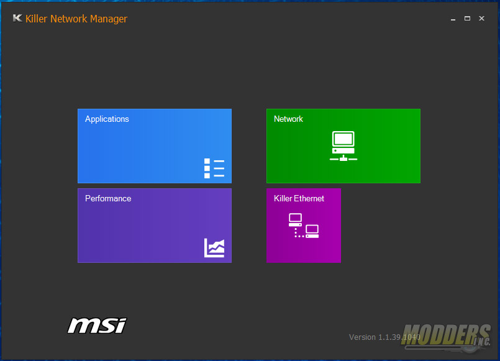Screen dimensions: 500x361
Task: Close the Killer Network Manager window
Action: pos(481,19)
